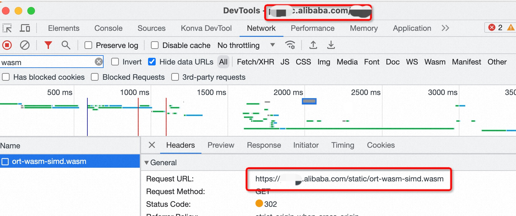Open network search with magnifier icon
516x216 pixels.
click(x=66, y=45)
